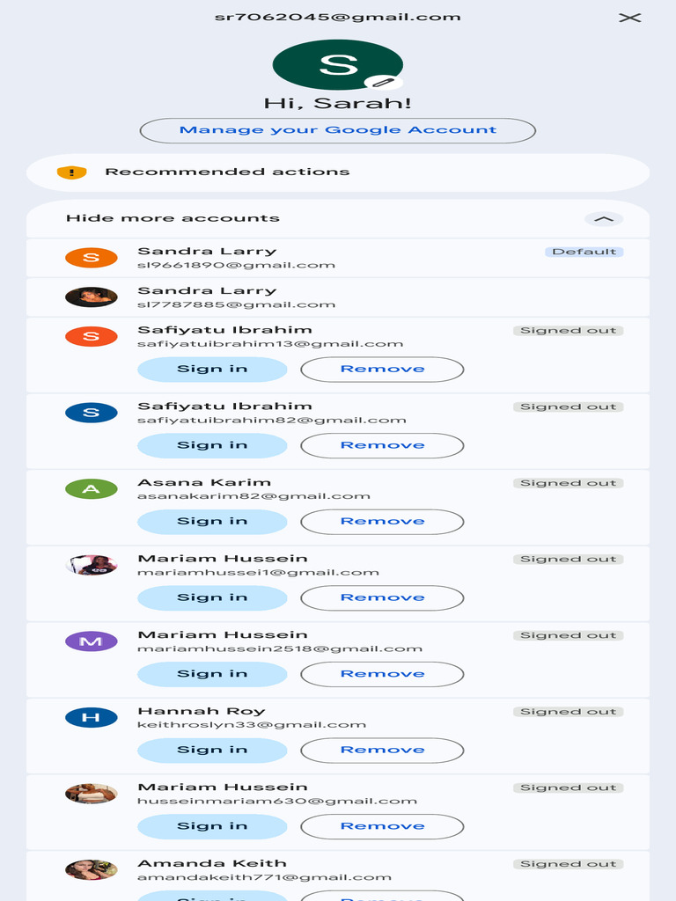Remove the husseinmariam630 account
676x901 pixels.
pyautogui.click(x=382, y=827)
